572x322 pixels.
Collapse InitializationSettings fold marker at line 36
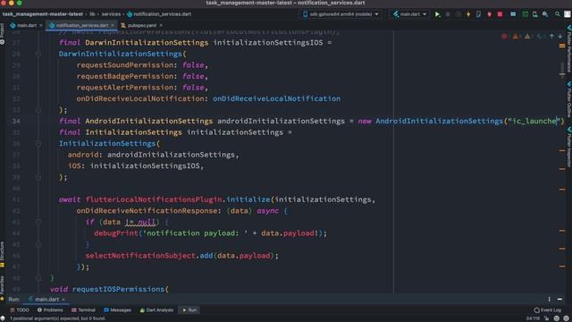(x=38, y=143)
